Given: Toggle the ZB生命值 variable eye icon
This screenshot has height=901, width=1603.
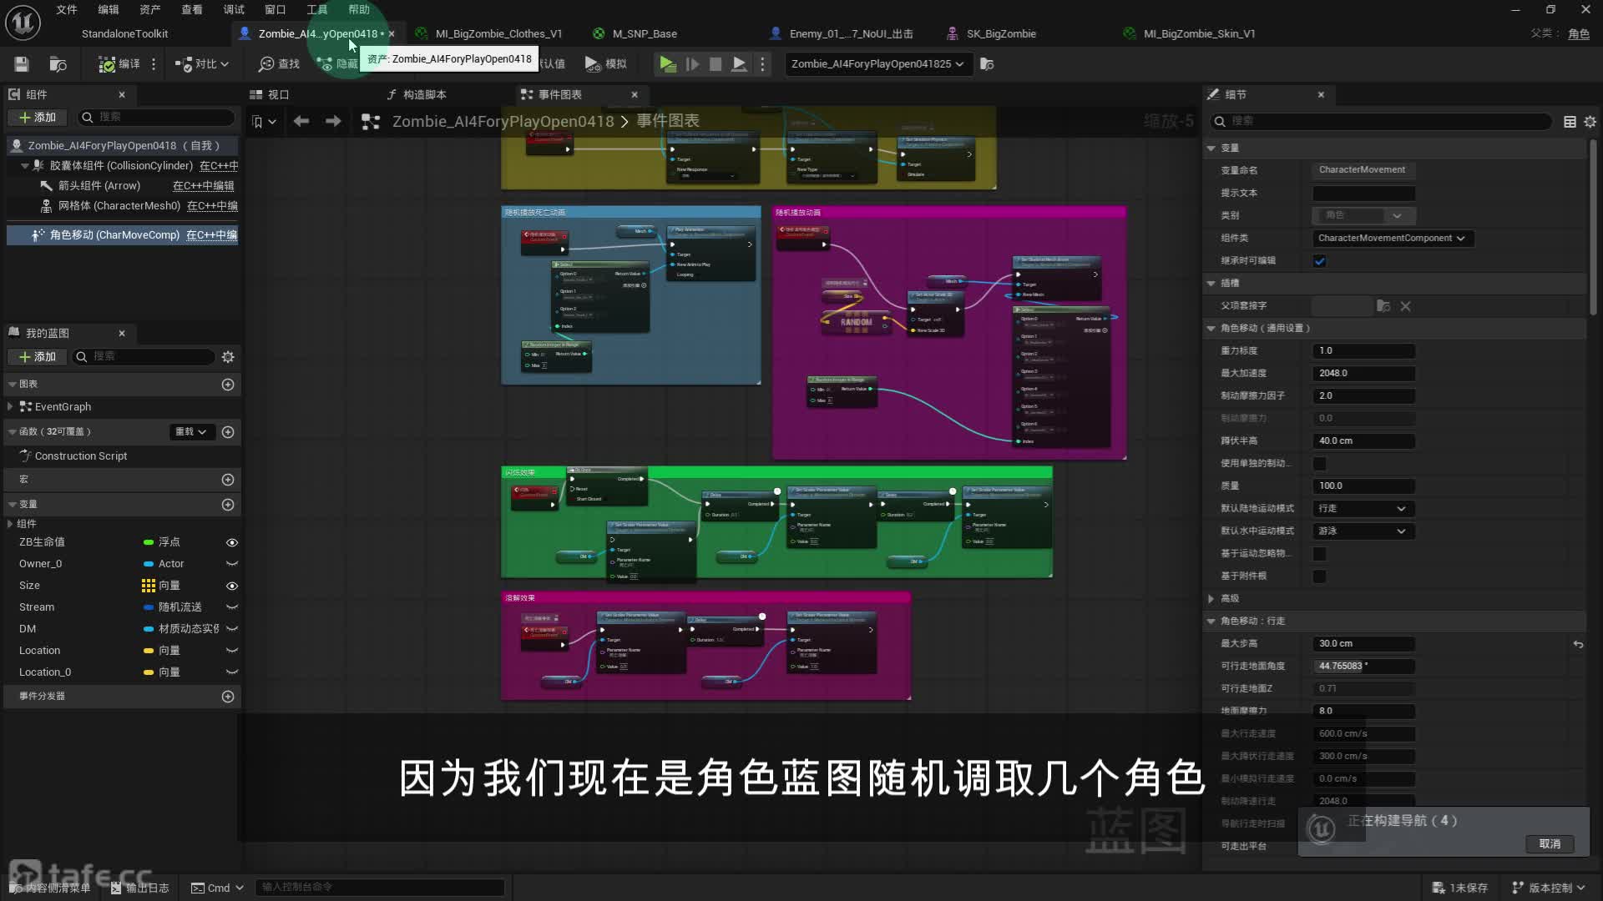Looking at the screenshot, I should click(x=232, y=542).
